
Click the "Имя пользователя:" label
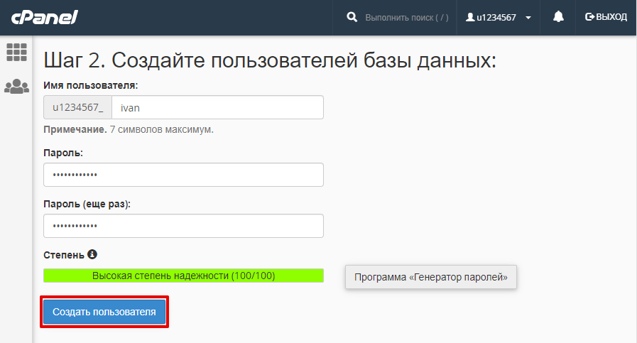(91, 85)
